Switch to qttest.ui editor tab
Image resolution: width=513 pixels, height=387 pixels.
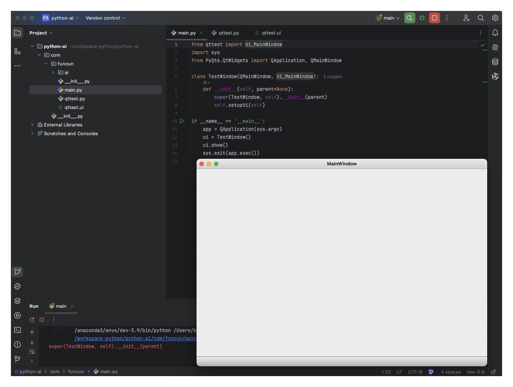pos(268,33)
